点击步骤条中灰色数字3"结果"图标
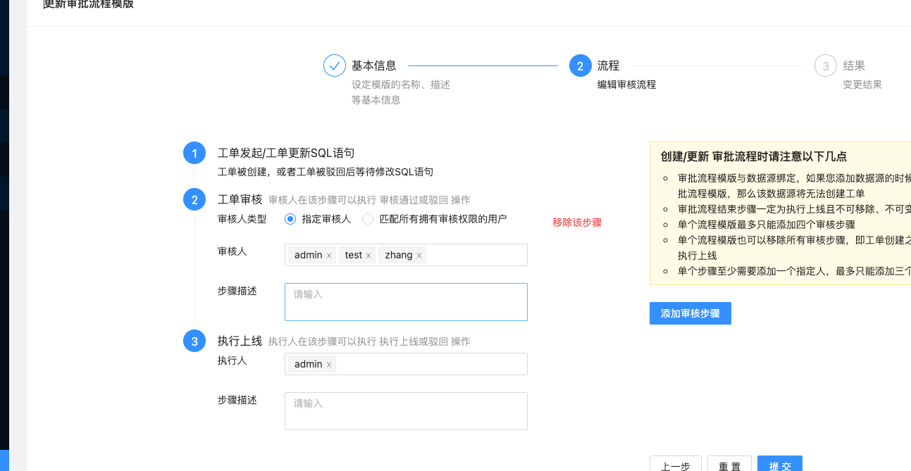This screenshot has height=471, width=911. click(x=825, y=65)
